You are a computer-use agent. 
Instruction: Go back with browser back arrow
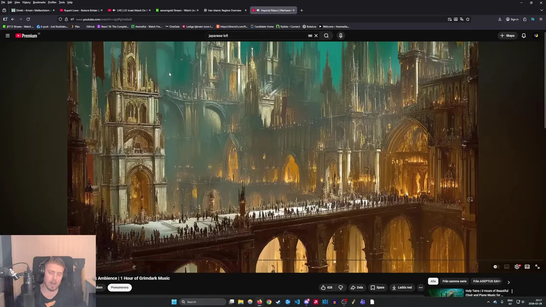coord(13,19)
